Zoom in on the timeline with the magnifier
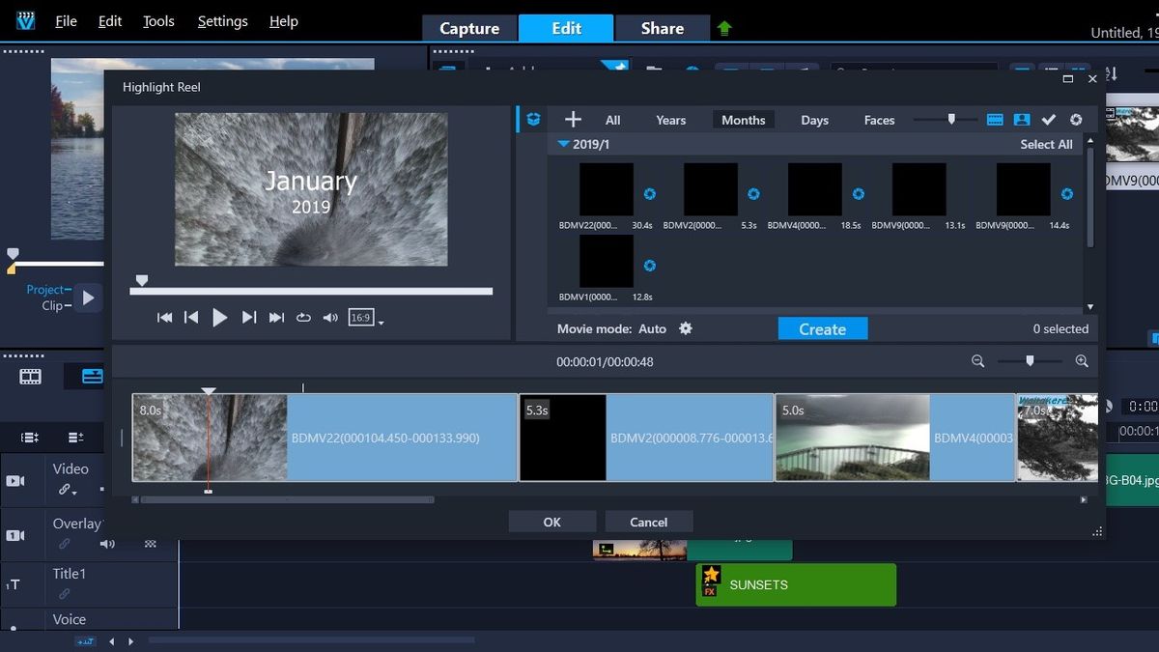Image resolution: width=1159 pixels, height=652 pixels. click(1082, 361)
